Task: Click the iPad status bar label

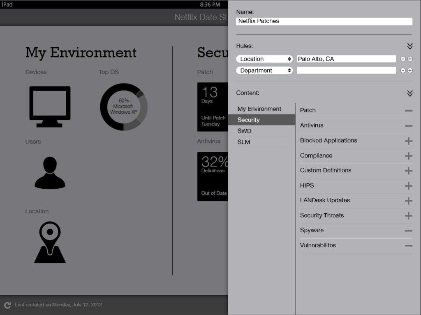Action: click(7, 5)
